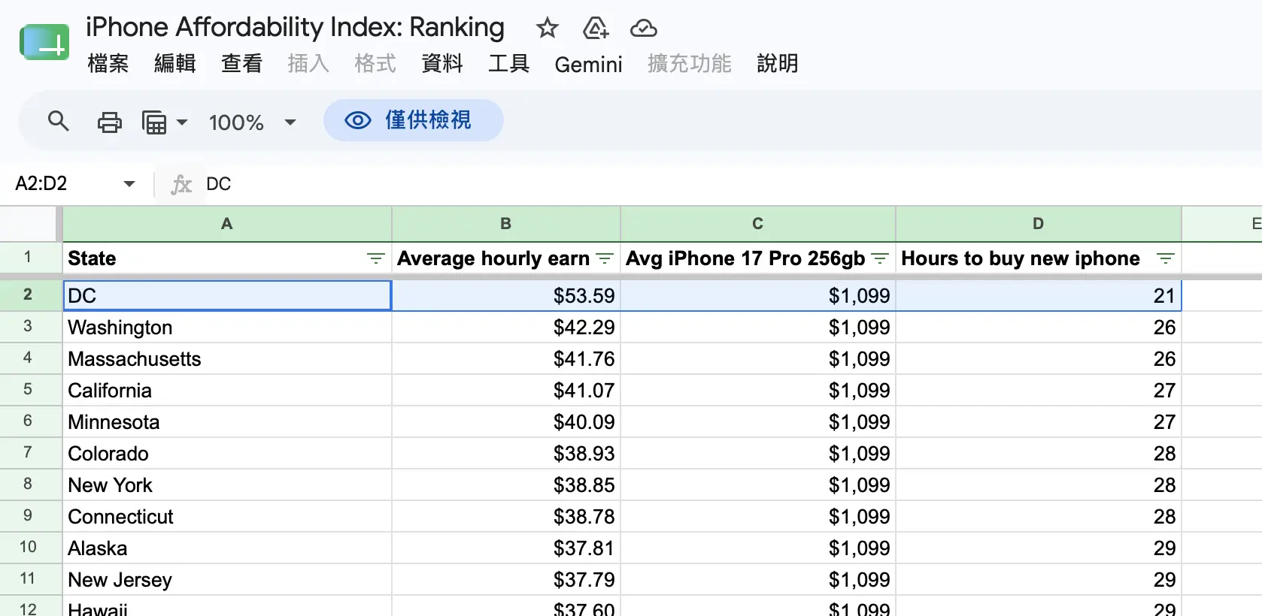
Task: Open the 說明 menu
Action: point(778,64)
